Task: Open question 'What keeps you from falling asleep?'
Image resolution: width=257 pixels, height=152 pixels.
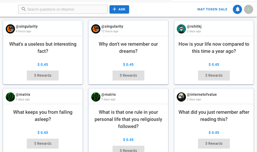Action: point(43,116)
